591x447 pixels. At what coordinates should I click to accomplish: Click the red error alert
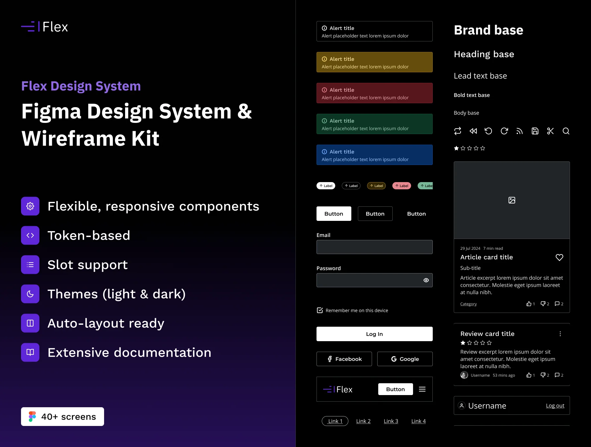(x=375, y=93)
